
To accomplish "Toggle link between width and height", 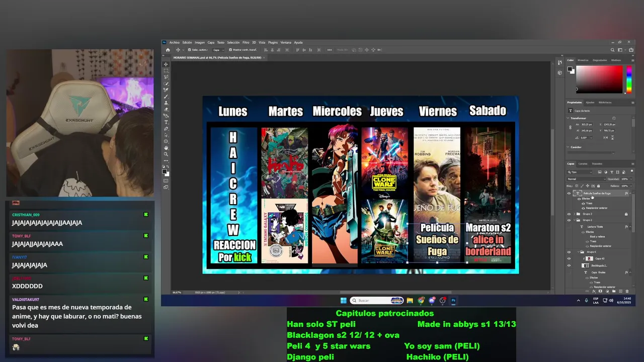I will (x=571, y=127).
